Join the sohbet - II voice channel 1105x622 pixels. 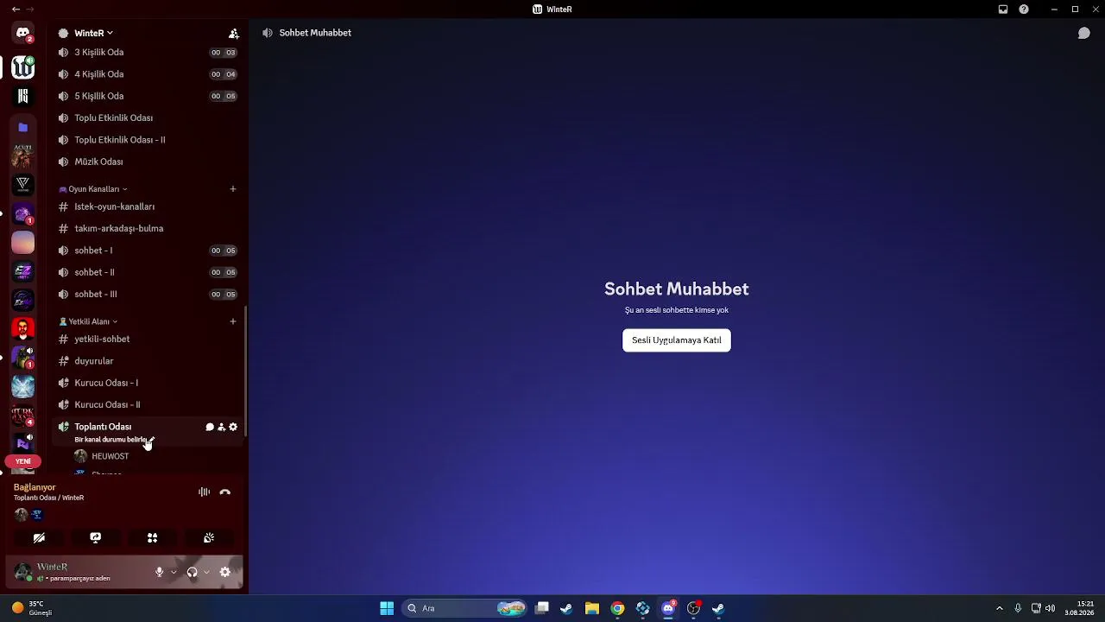tap(148, 272)
